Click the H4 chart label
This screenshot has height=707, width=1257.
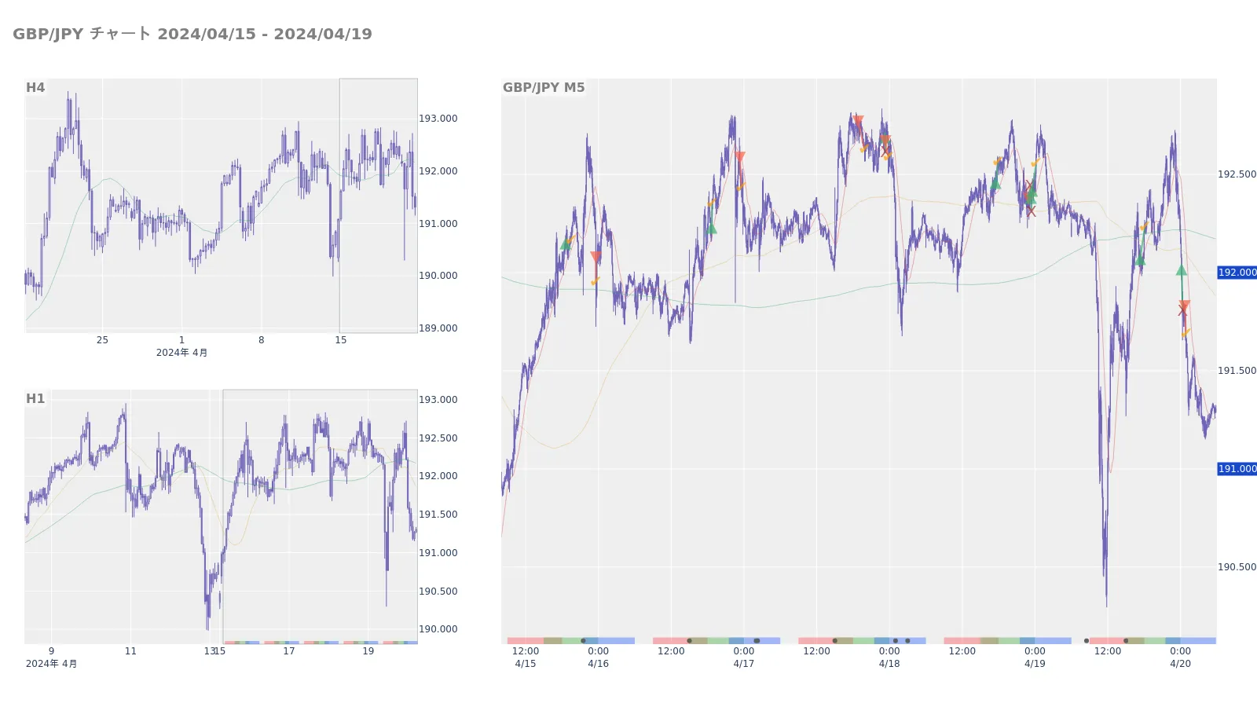click(35, 87)
